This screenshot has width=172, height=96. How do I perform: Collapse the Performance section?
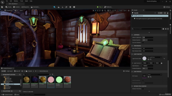click(x=132, y=46)
